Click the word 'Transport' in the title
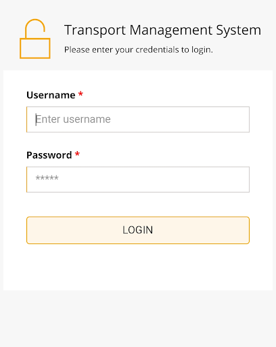This screenshot has height=347, width=276. click(95, 30)
